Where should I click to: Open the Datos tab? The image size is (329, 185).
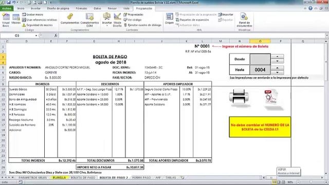click(x=97, y=8)
